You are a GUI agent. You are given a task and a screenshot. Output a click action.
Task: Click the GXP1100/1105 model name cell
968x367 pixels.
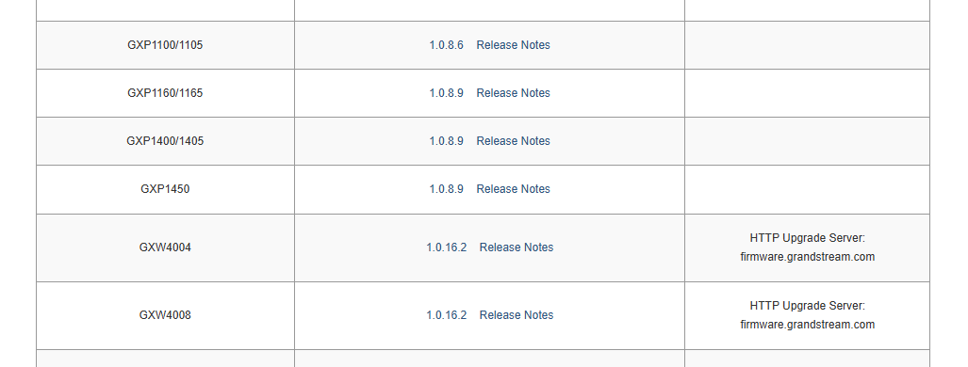(x=165, y=45)
